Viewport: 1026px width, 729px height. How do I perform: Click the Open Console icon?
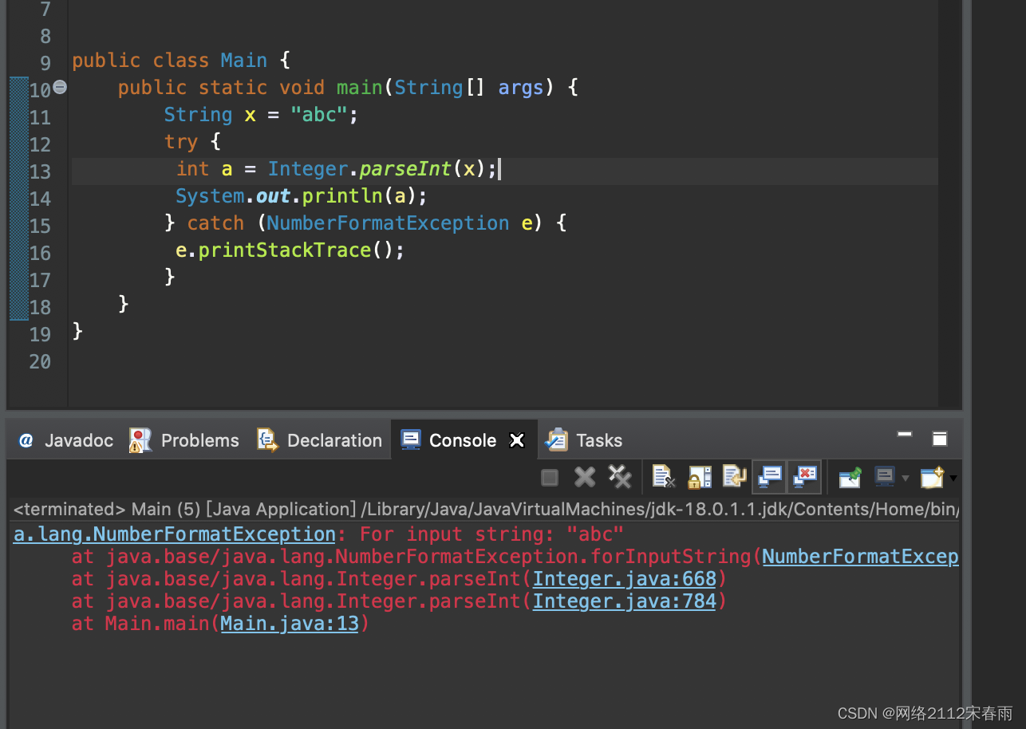pyautogui.click(x=931, y=477)
